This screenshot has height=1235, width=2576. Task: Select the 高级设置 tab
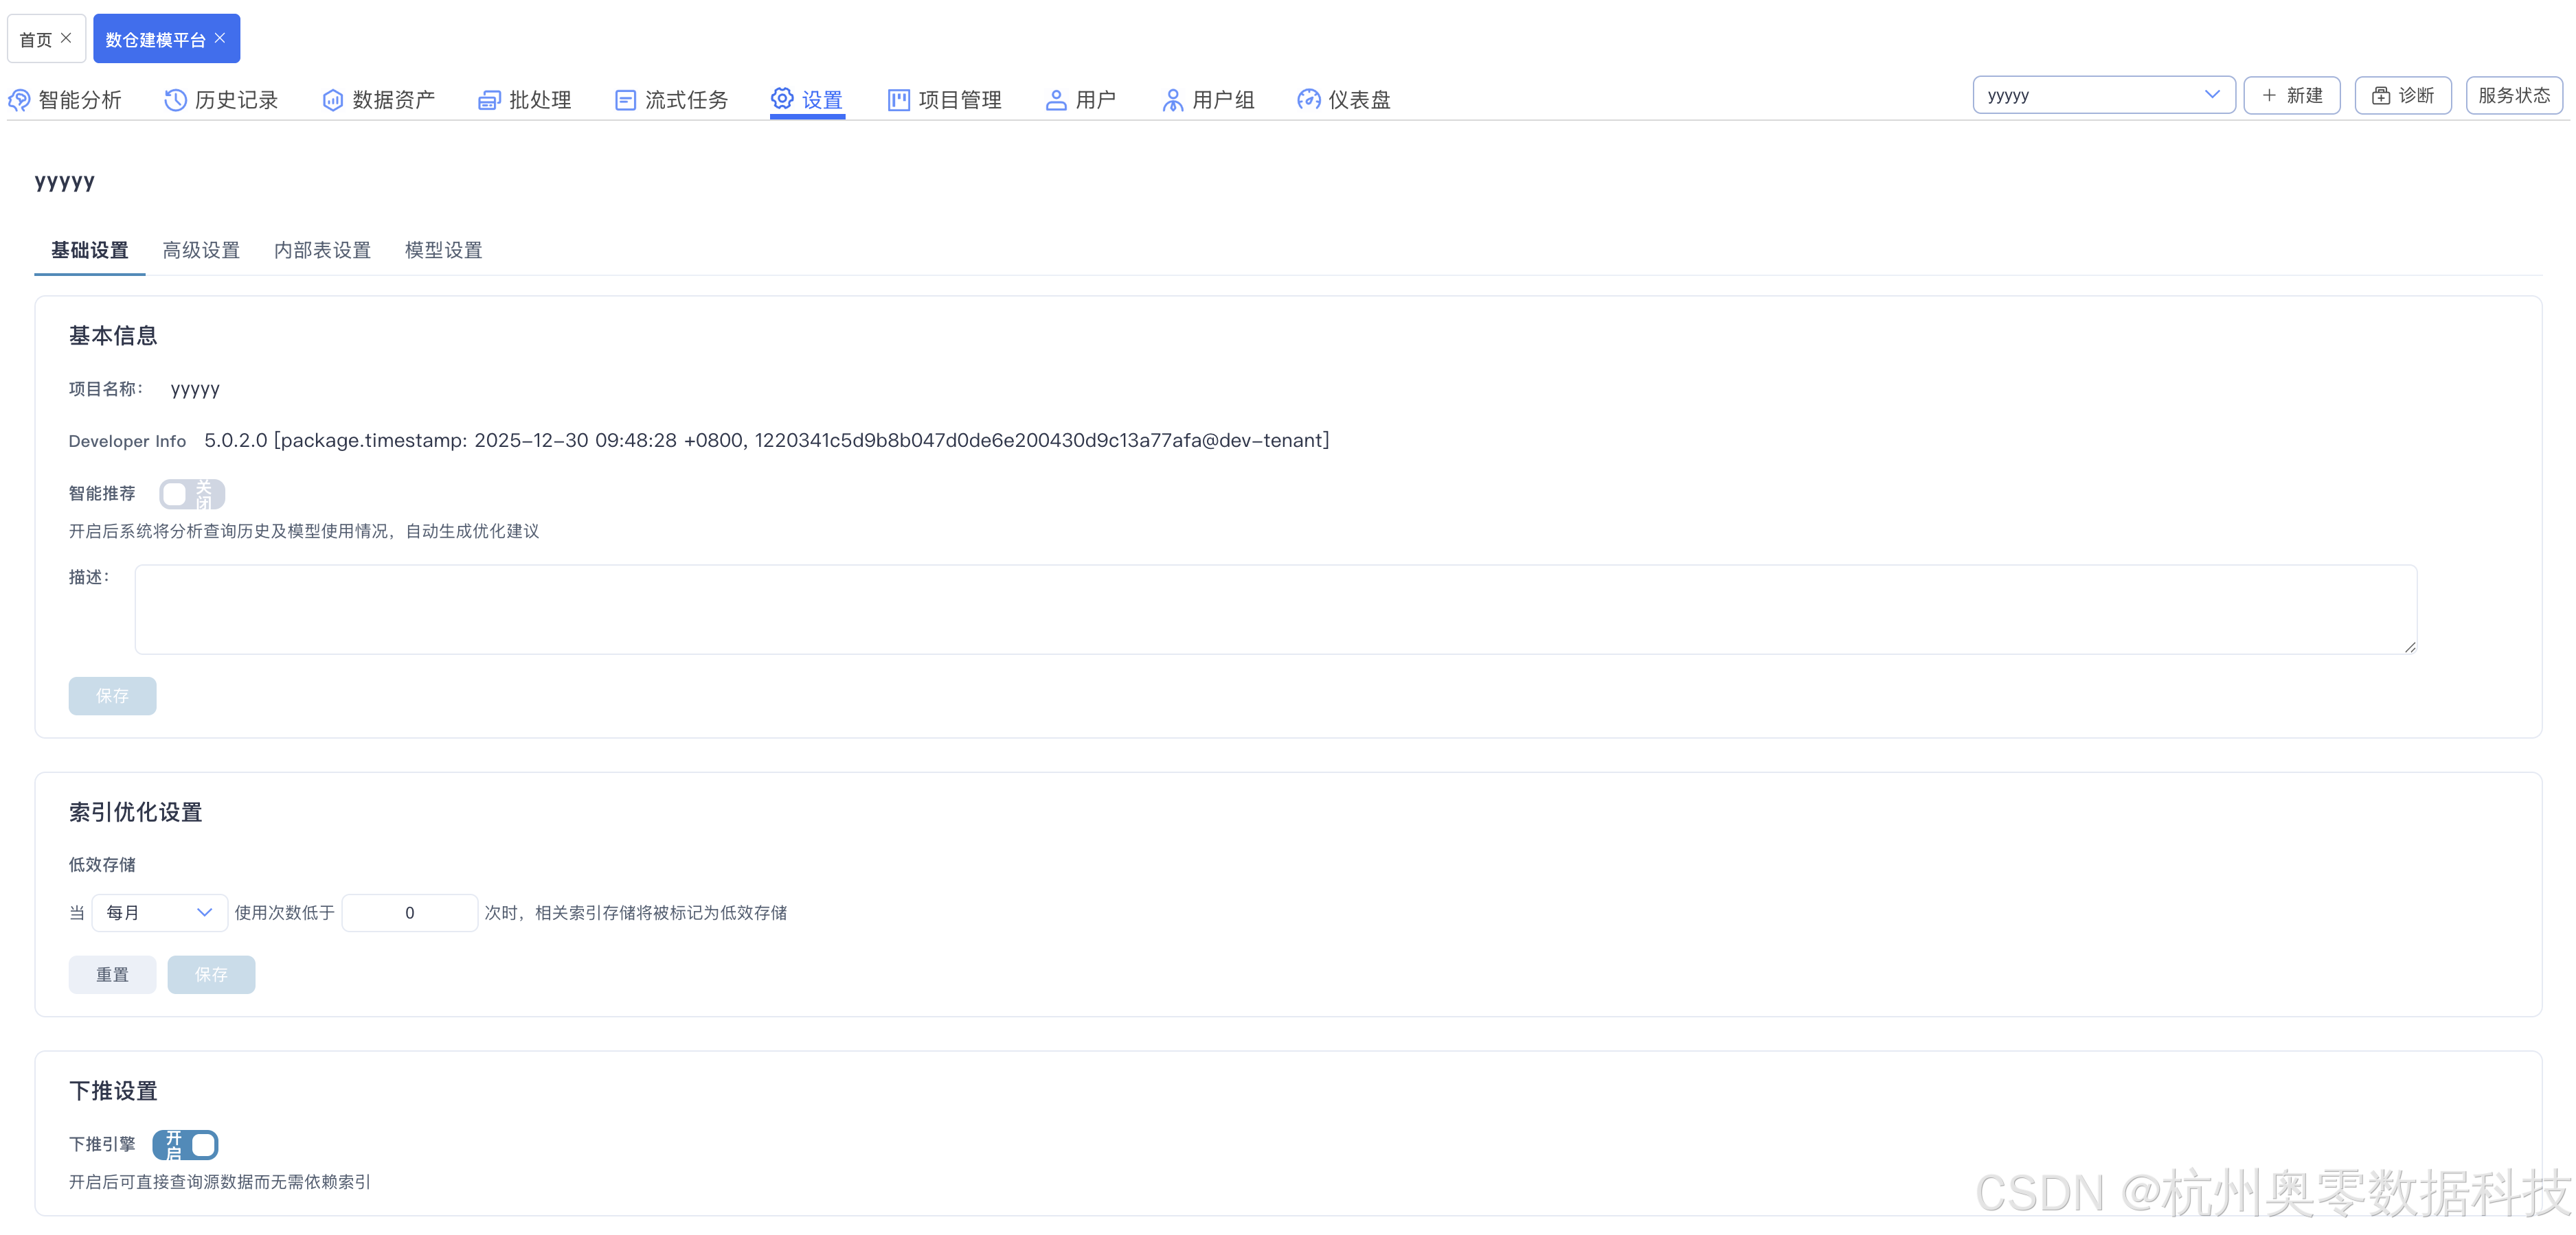tap(201, 250)
